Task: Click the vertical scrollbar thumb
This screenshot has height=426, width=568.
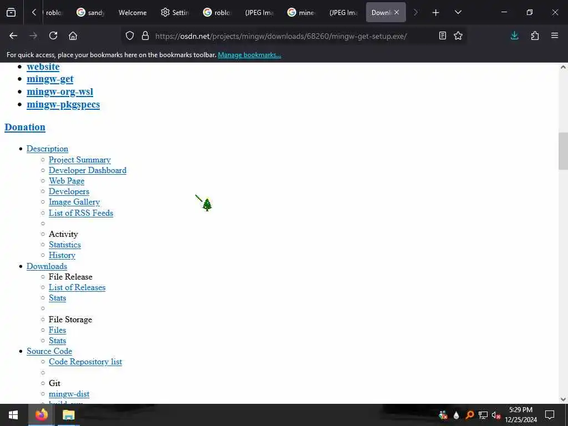Action: [x=563, y=151]
